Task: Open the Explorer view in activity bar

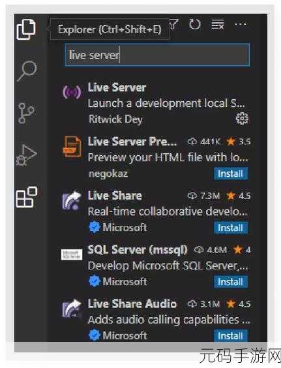Action: click(26, 29)
